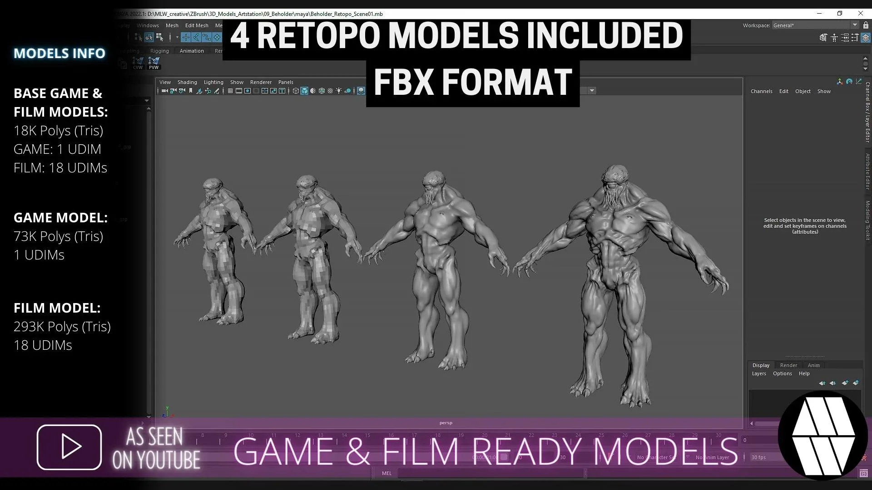Click Channels in the Channel Box
Screen dimensions: 872x490
click(x=761, y=91)
